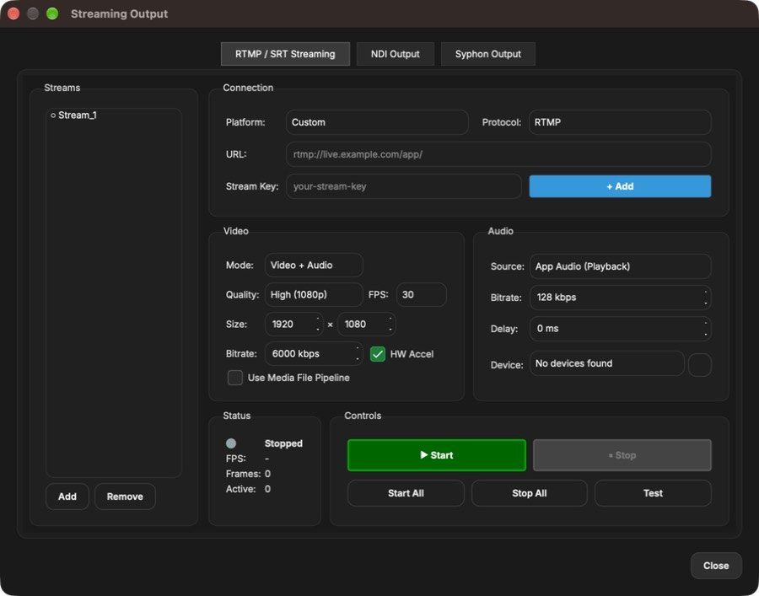Click the green Start button

pyautogui.click(x=437, y=455)
